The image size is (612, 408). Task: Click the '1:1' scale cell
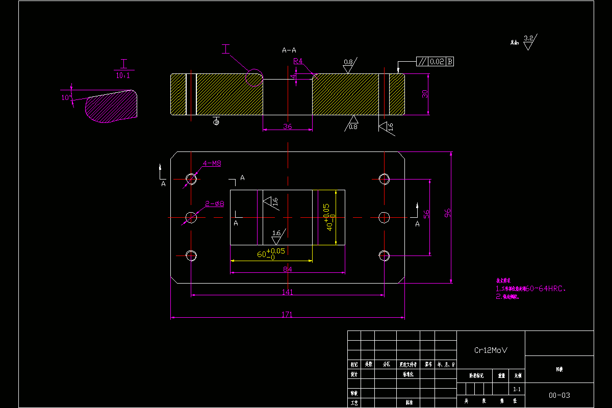pos(517,389)
